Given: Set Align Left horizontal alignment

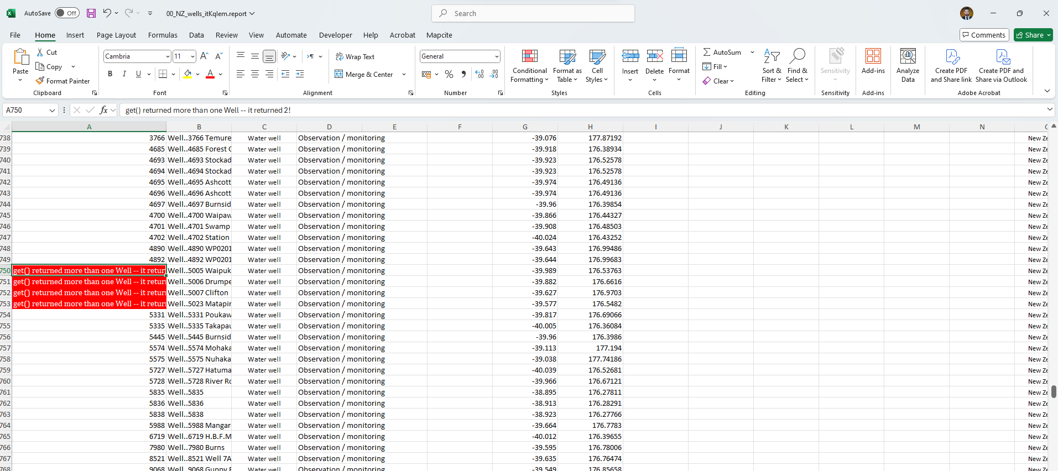Looking at the screenshot, I should 241,74.
